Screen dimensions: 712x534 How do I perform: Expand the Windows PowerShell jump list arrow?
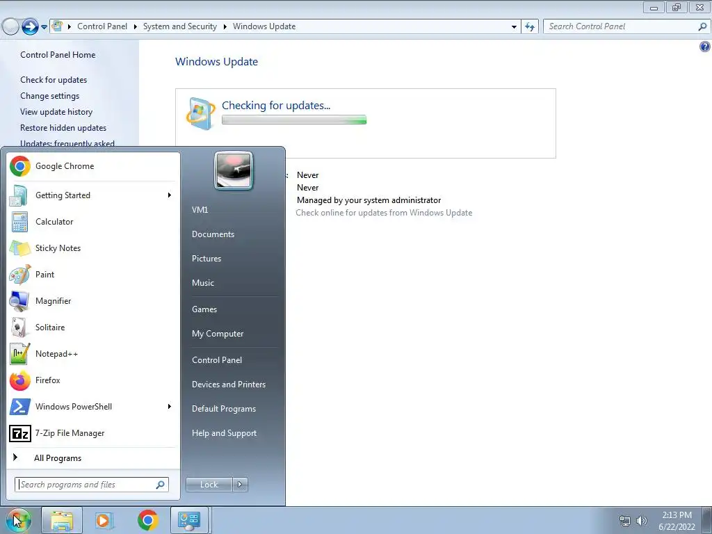pyautogui.click(x=170, y=406)
